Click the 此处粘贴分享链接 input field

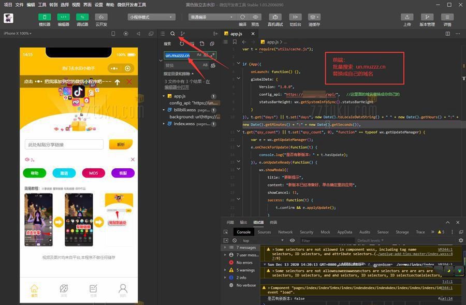(x=64, y=144)
